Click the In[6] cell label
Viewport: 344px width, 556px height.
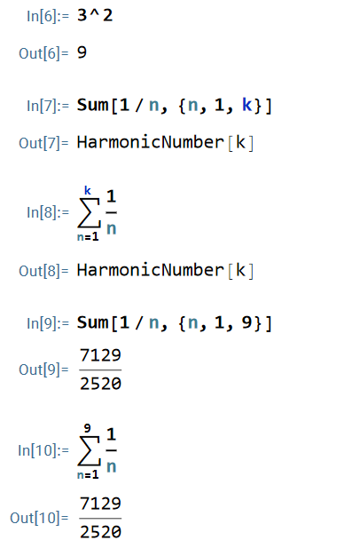coord(48,16)
